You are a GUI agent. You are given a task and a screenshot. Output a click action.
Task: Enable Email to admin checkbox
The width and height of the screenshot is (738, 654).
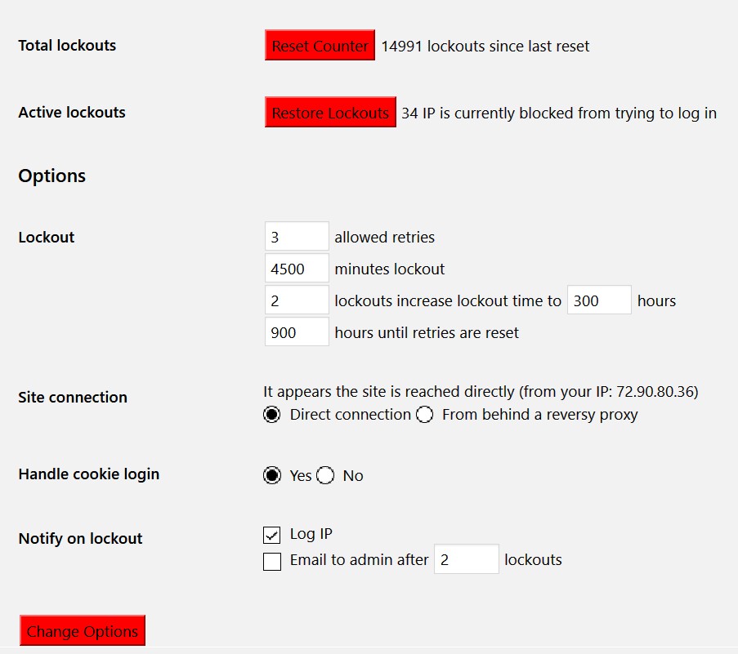272,561
